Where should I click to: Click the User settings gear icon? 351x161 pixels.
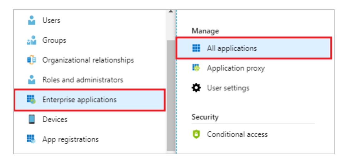coord(196,88)
